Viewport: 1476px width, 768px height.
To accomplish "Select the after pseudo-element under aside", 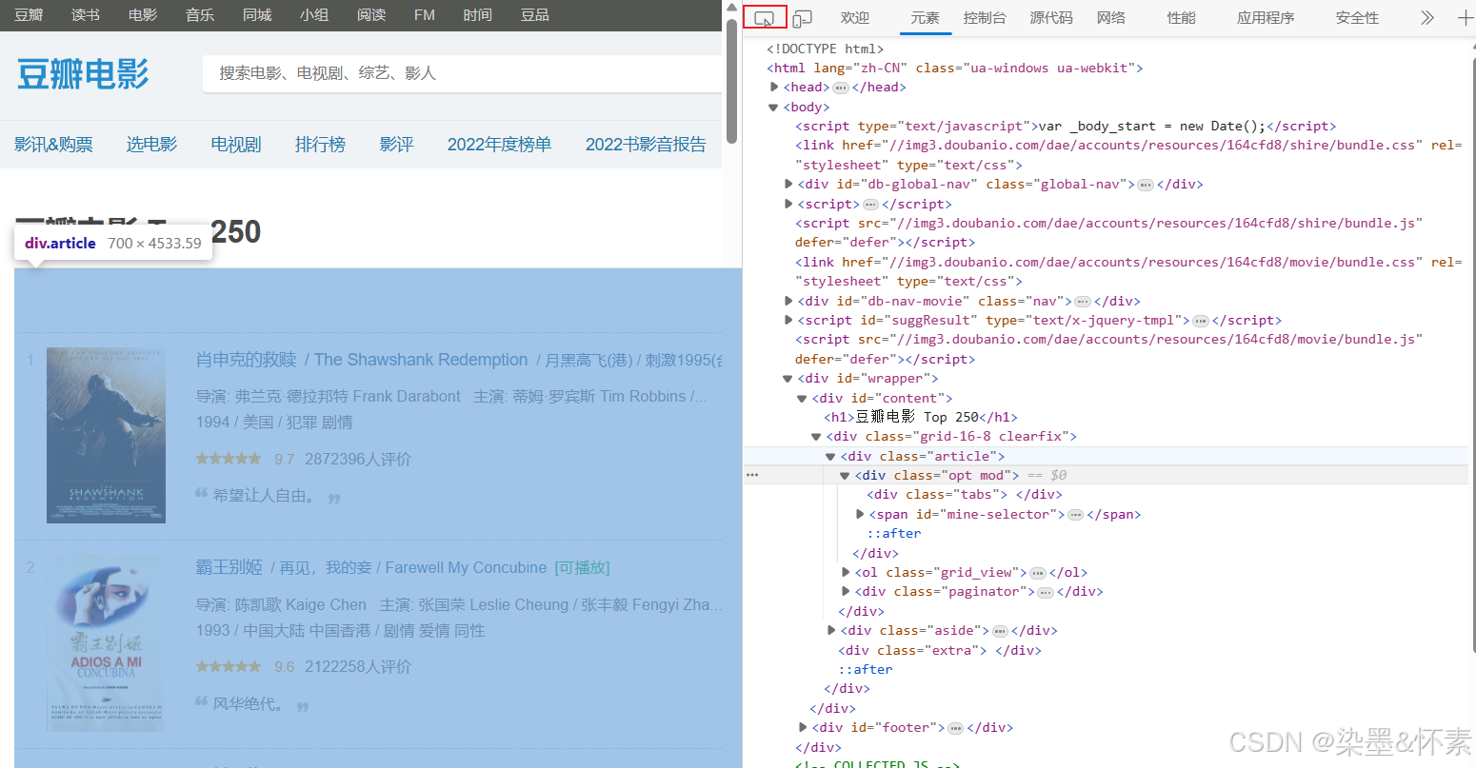I will 866,669.
